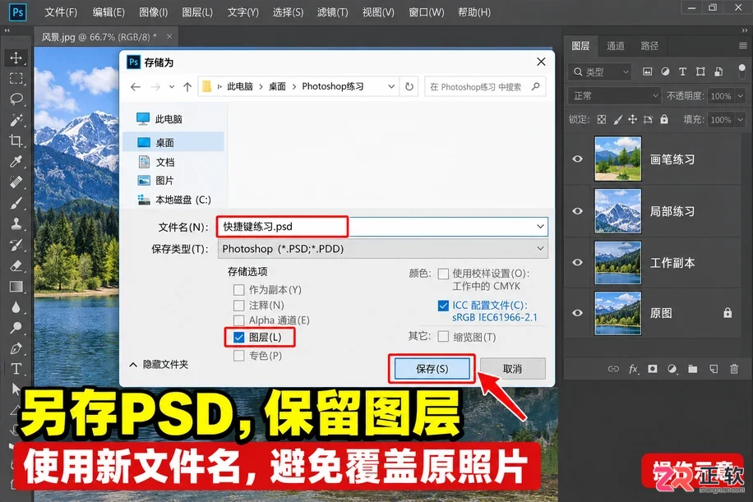753x502 pixels.
Task: Lock transparent pixels in Layers panel
Action: (x=601, y=119)
